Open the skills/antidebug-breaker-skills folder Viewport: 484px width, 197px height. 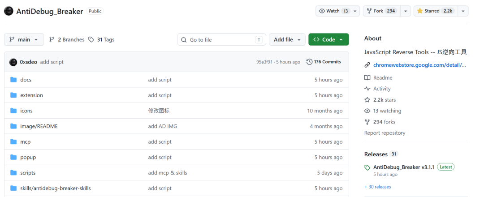pos(56,188)
